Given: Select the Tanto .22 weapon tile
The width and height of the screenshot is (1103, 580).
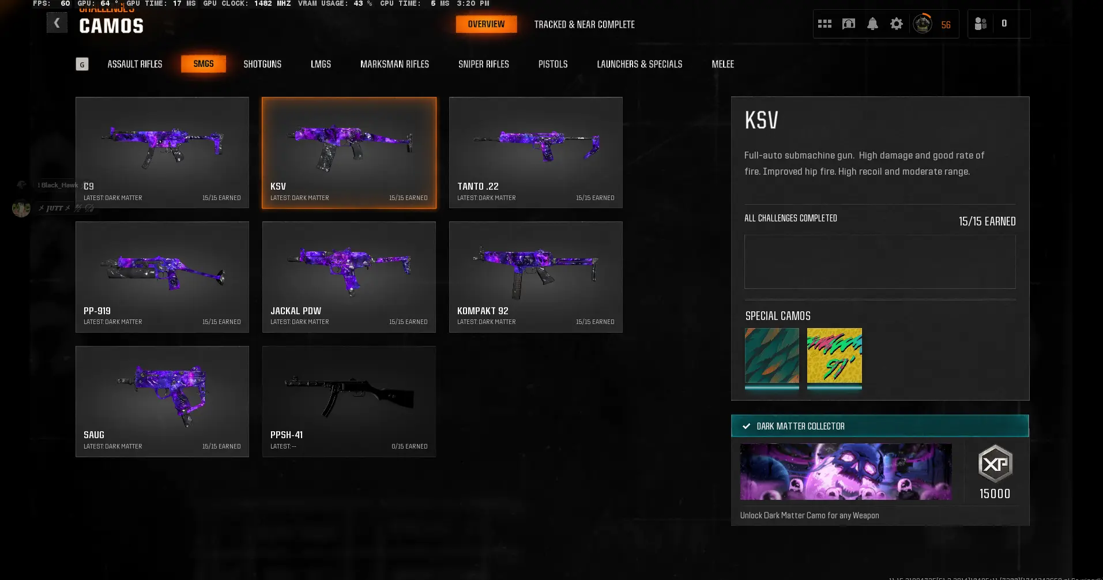Looking at the screenshot, I should click(536, 152).
